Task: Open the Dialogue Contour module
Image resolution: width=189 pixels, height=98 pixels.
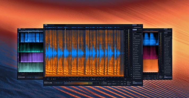Action: (x=137, y=66)
